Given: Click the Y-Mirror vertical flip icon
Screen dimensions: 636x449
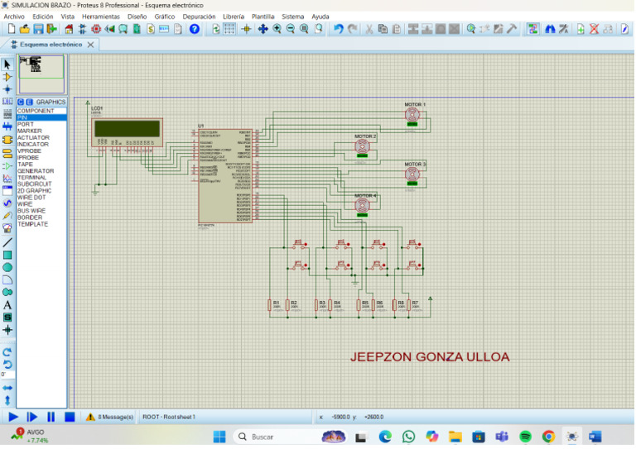Looking at the screenshot, I should tap(7, 400).
